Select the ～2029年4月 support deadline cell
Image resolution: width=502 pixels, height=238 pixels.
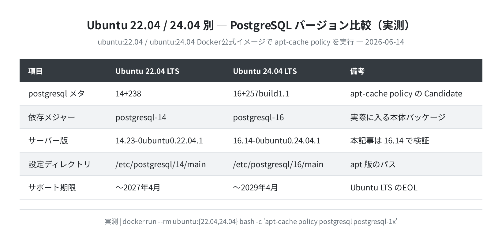point(256,187)
